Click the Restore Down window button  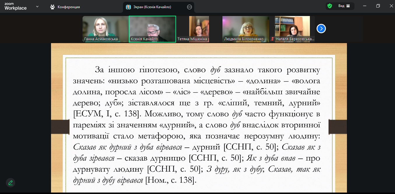(x=378, y=6)
